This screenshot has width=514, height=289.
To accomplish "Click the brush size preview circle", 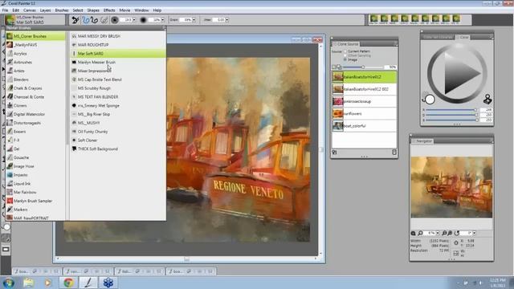I will (x=114, y=20).
